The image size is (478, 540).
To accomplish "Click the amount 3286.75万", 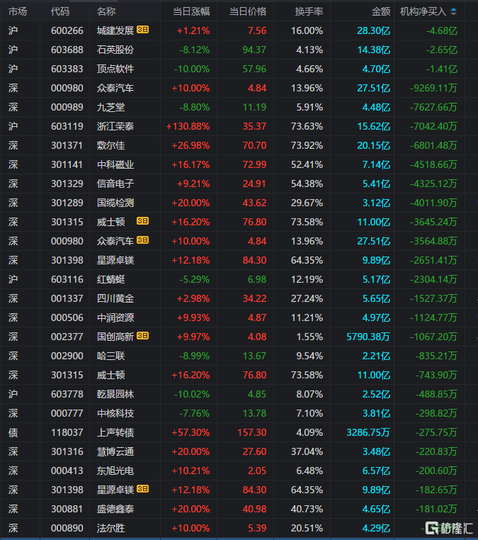I will pos(368,432).
